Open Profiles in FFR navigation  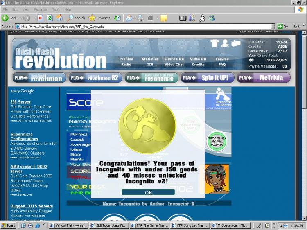[x=126, y=59]
